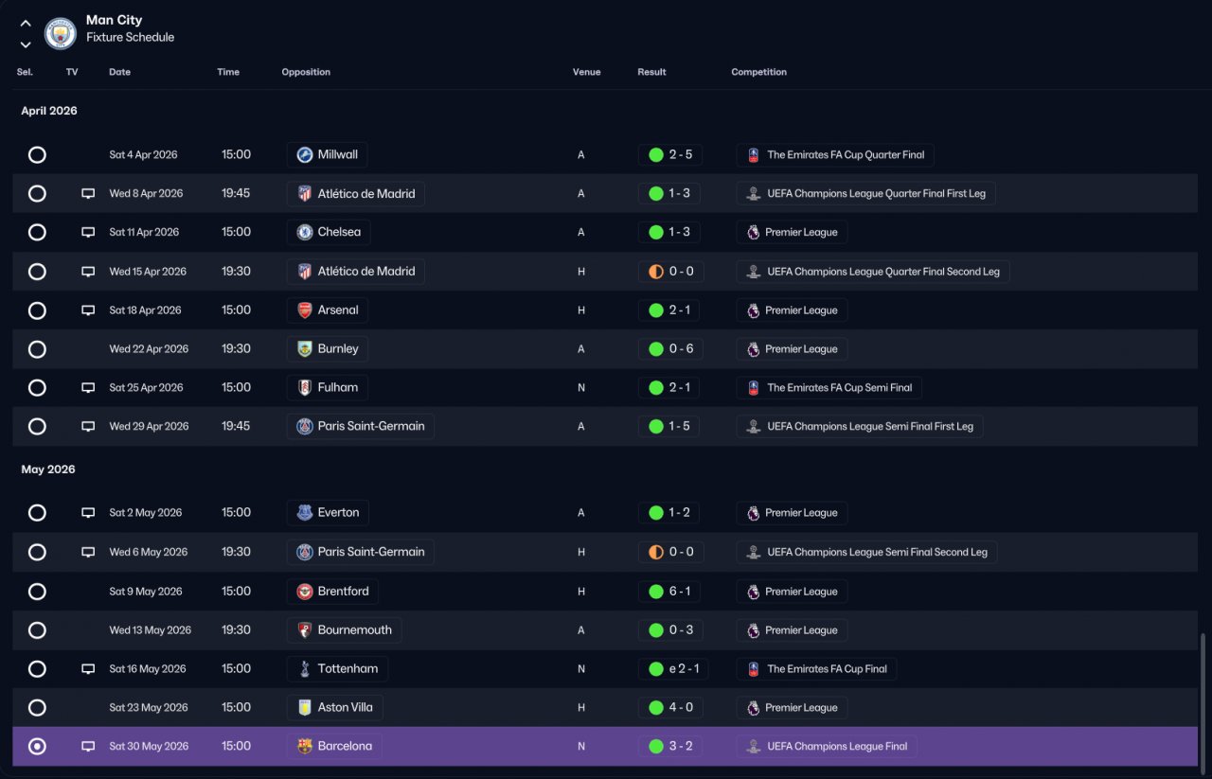Sort by the Date column header
The image size is (1212, 779).
pos(119,72)
